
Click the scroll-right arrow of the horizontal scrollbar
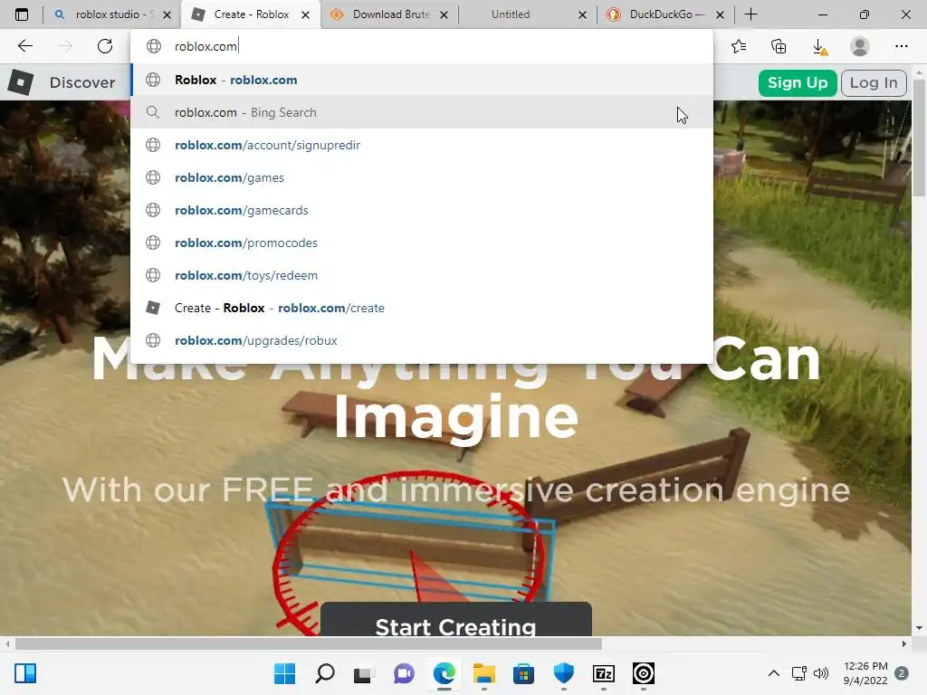tap(903, 643)
